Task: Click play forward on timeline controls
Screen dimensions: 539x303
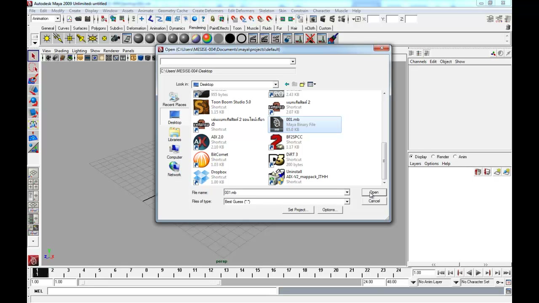Action: [478, 273]
